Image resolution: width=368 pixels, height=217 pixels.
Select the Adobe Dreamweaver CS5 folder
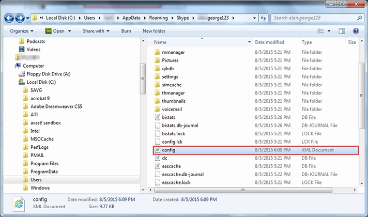click(x=56, y=106)
